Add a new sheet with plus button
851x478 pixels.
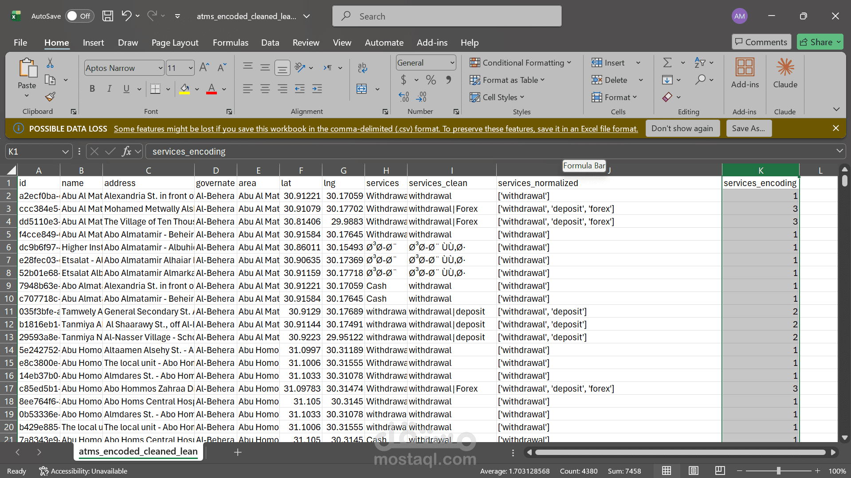click(238, 452)
